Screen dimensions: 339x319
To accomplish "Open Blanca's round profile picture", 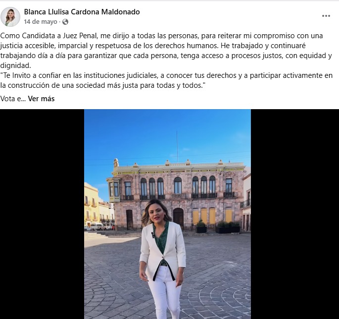I will point(10,17).
